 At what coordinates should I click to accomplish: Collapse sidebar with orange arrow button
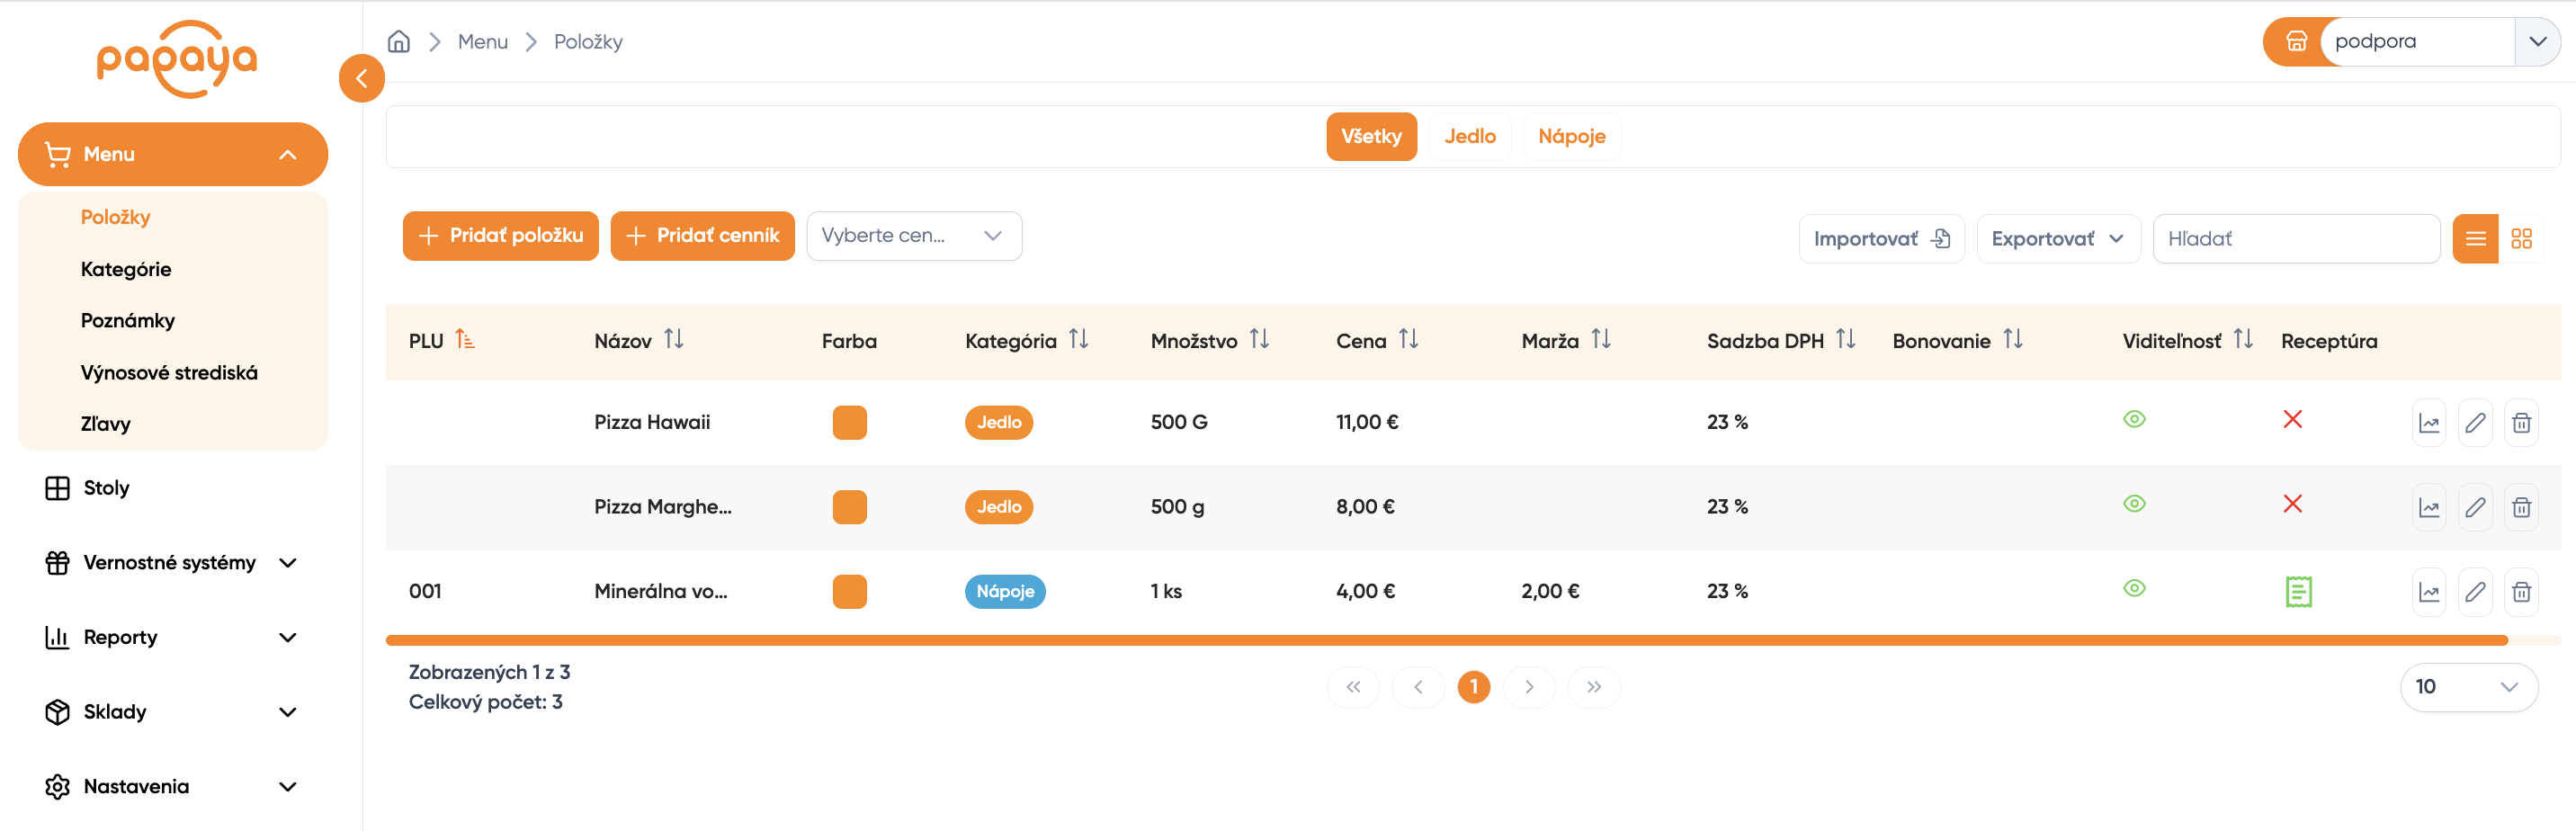[x=362, y=79]
